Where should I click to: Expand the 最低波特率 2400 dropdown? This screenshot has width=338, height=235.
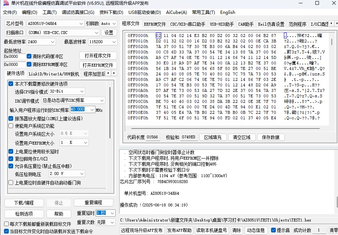tap(53, 42)
